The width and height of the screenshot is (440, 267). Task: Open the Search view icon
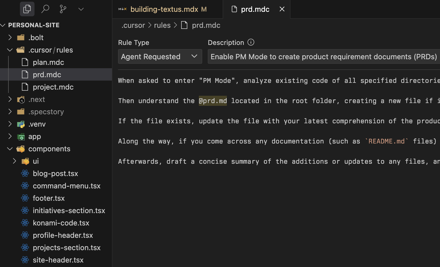pos(45,9)
